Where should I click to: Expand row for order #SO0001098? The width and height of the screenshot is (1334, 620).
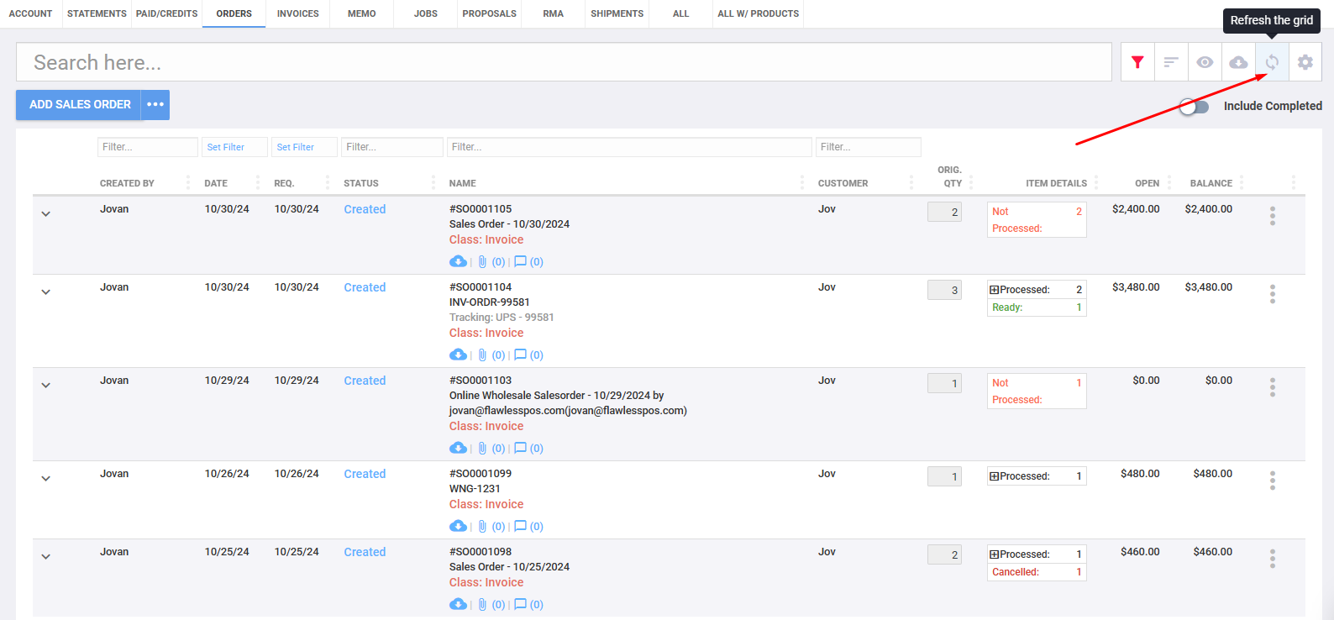[46, 557]
